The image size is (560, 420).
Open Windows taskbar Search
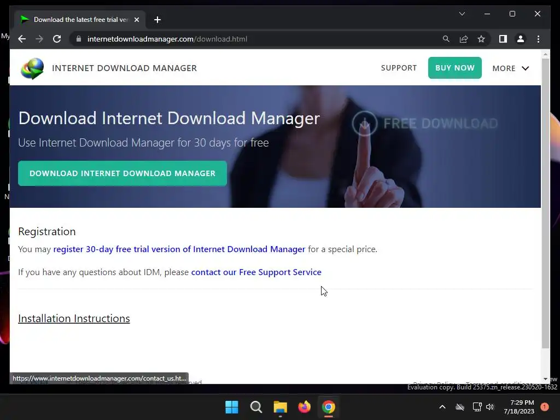click(256, 407)
